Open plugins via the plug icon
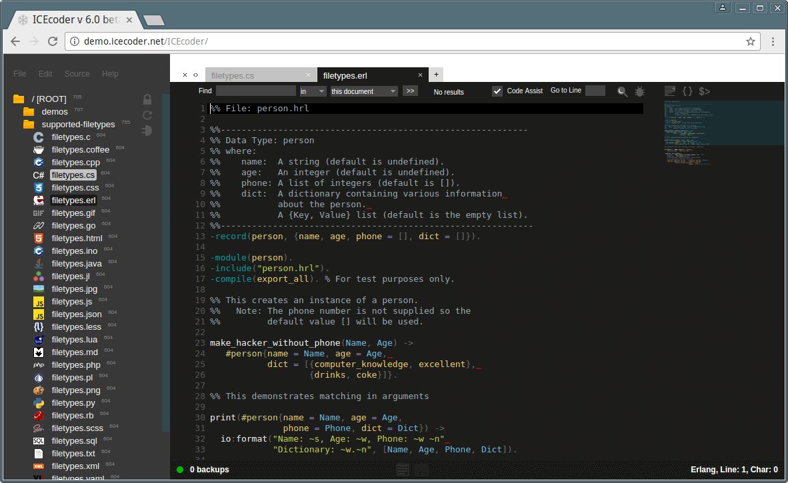 [x=147, y=130]
